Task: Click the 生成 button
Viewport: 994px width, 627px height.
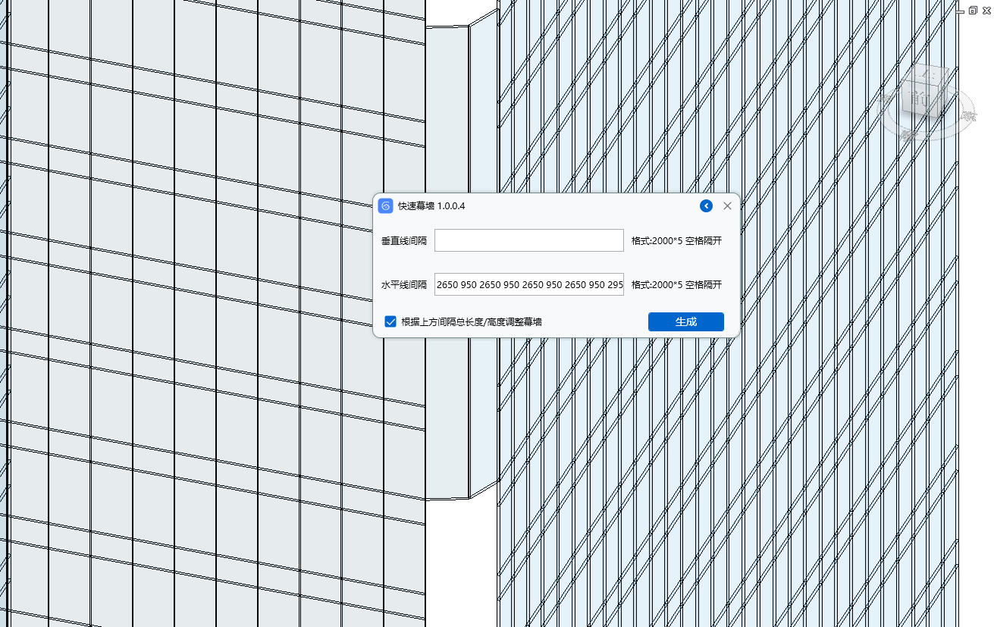Action: coord(685,321)
